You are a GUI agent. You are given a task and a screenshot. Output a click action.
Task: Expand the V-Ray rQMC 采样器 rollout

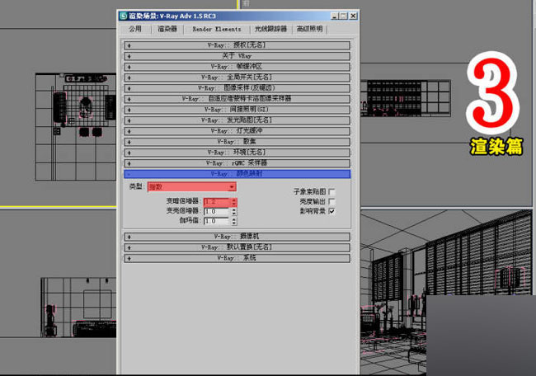point(237,163)
